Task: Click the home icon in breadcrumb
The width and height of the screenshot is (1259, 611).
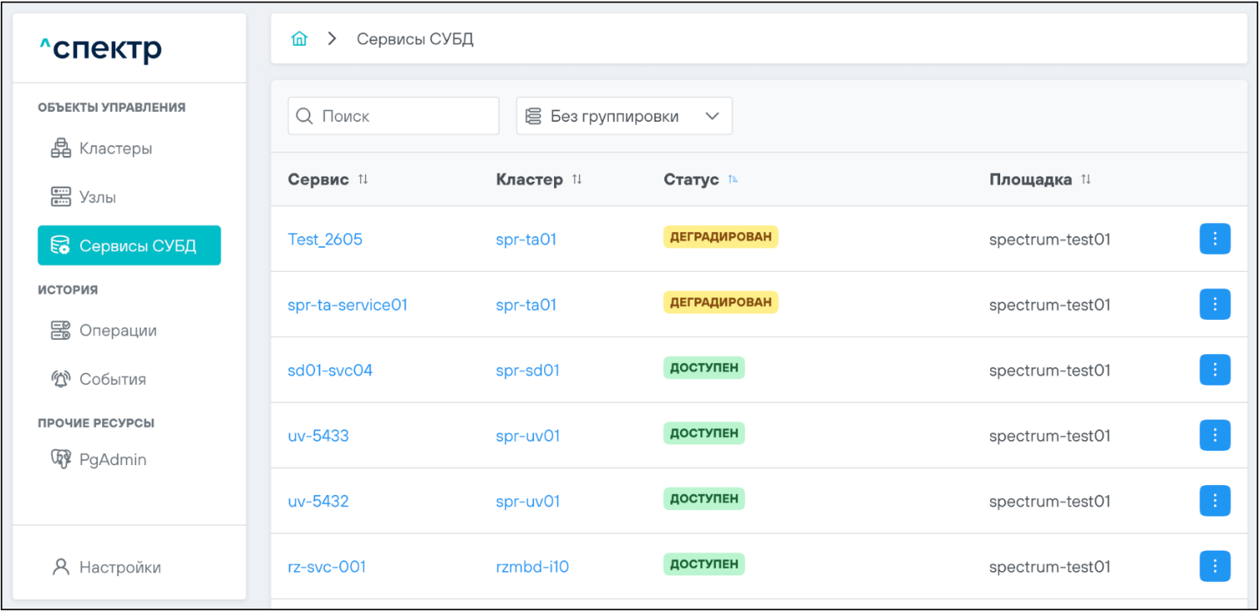Action: 299,39
